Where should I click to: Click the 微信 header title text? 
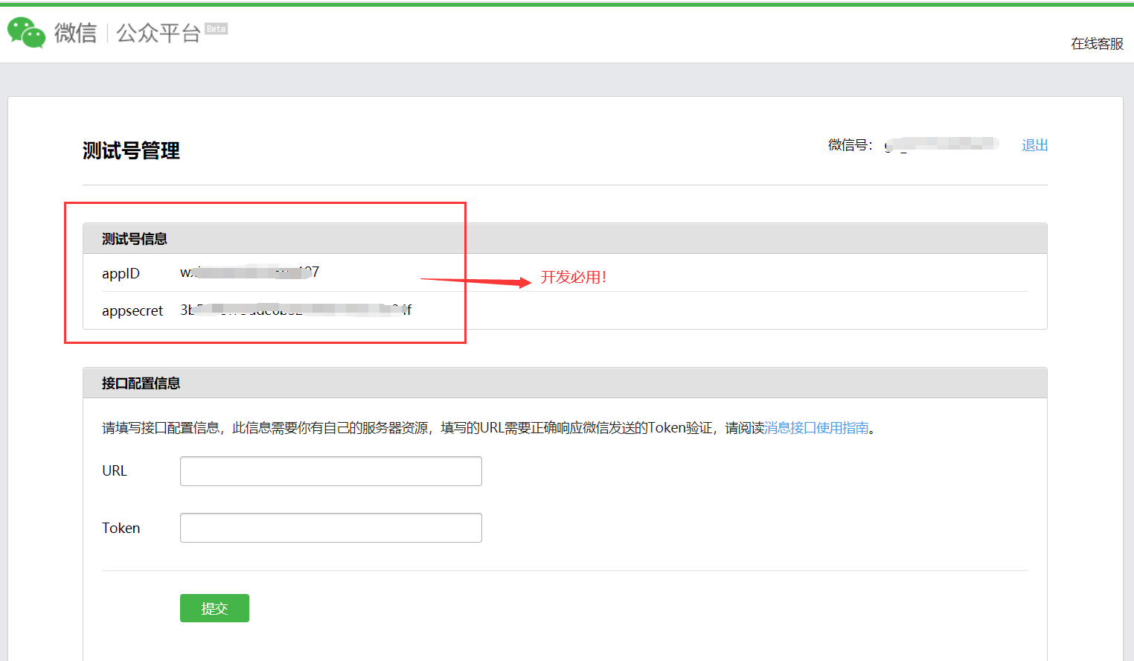pyautogui.click(x=75, y=33)
